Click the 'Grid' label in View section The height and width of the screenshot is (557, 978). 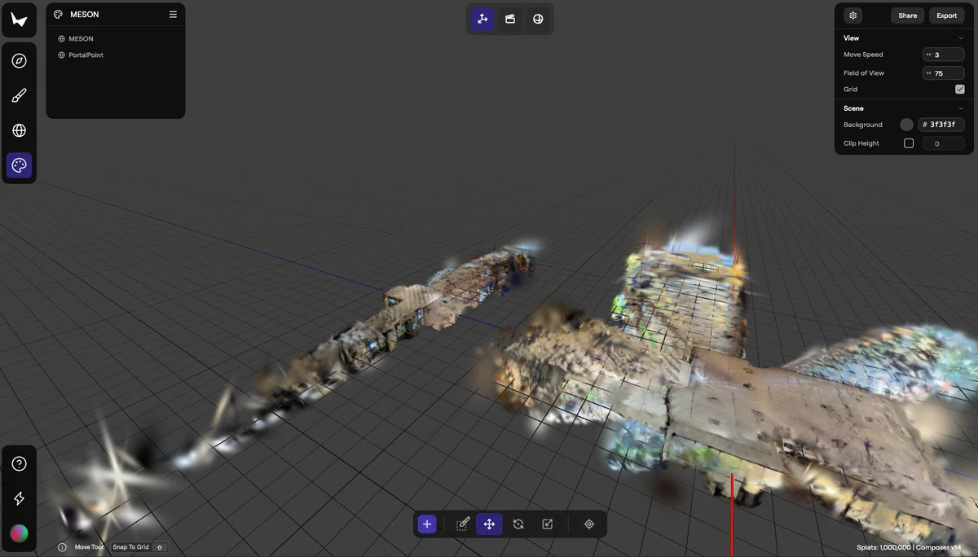pyautogui.click(x=851, y=90)
